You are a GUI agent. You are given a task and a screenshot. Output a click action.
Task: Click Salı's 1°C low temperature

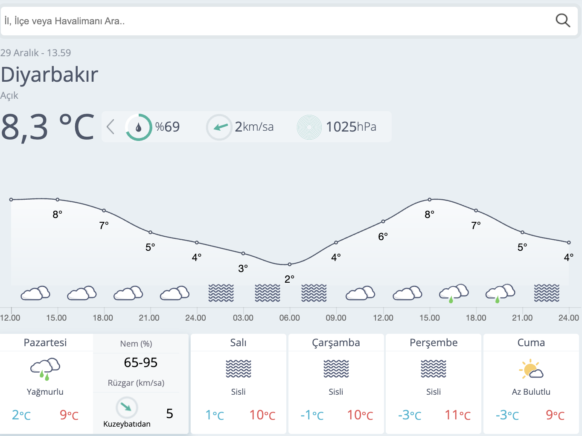click(x=215, y=415)
